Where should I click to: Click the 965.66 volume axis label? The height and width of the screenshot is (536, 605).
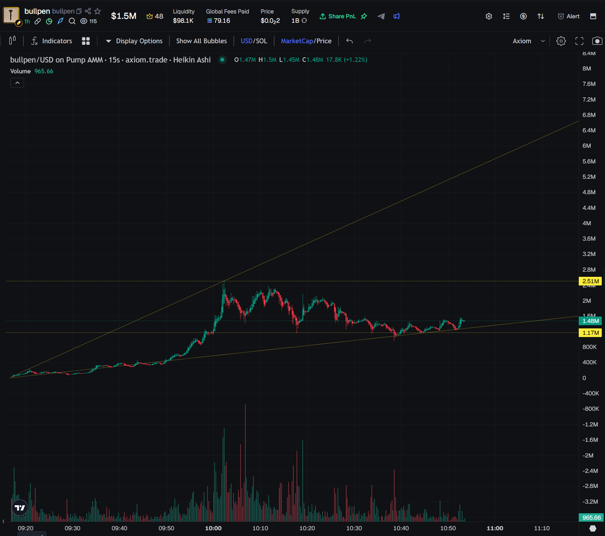click(x=590, y=517)
